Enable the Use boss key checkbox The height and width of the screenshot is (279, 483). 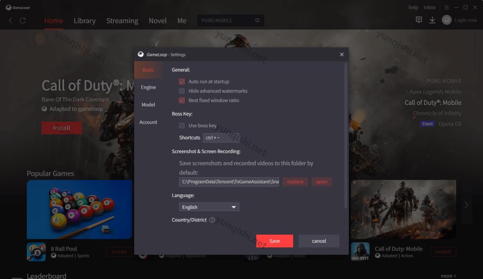coord(182,126)
